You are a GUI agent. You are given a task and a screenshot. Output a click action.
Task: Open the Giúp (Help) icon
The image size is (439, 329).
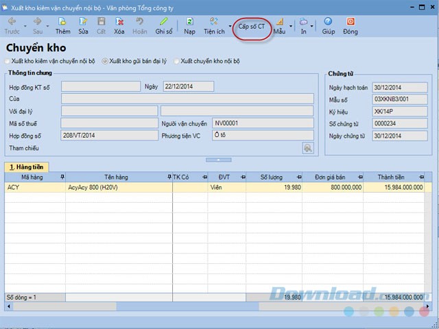point(329,25)
